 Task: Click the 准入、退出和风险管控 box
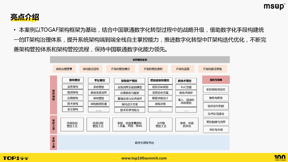coord(186,101)
